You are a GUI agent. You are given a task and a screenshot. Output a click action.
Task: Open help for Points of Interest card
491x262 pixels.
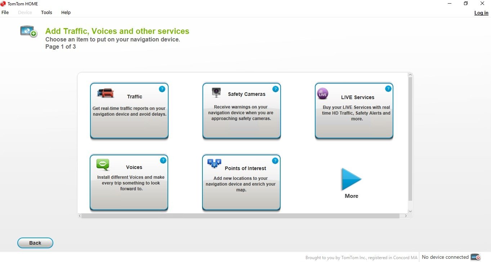[275, 161]
